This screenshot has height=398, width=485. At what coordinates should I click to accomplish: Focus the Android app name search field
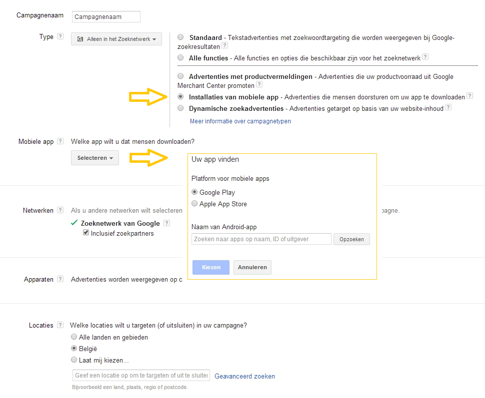pyautogui.click(x=261, y=239)
